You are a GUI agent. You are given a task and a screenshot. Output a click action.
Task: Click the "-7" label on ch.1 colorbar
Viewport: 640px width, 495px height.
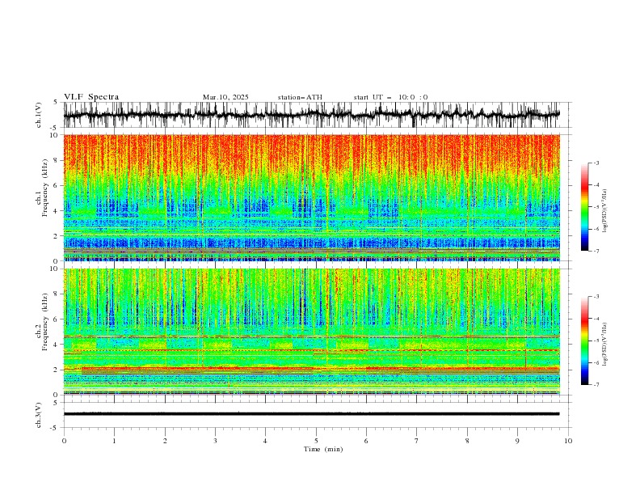[596, 251]
